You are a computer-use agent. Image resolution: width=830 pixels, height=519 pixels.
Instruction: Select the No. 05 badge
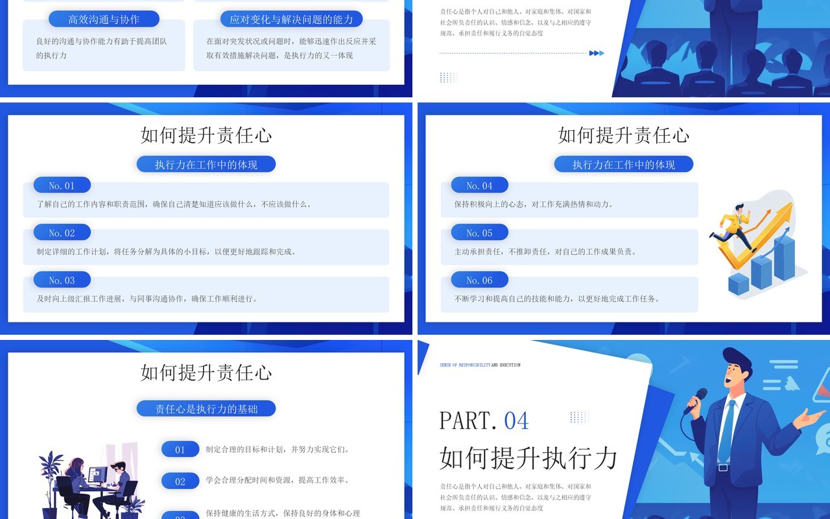[x=479, y=233]
